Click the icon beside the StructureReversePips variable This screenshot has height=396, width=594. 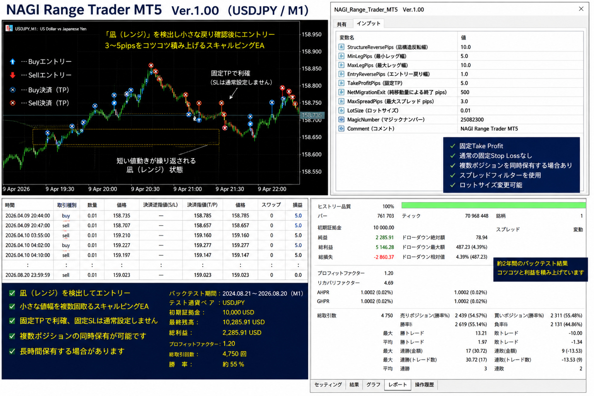tap(341, 47)
